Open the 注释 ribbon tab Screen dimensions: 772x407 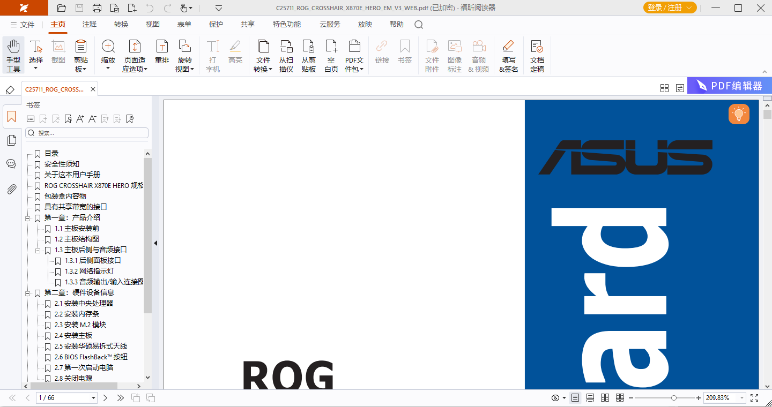[90, 25]
